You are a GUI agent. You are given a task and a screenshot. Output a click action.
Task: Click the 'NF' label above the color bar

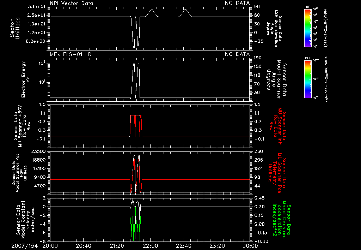click(308, 7)
